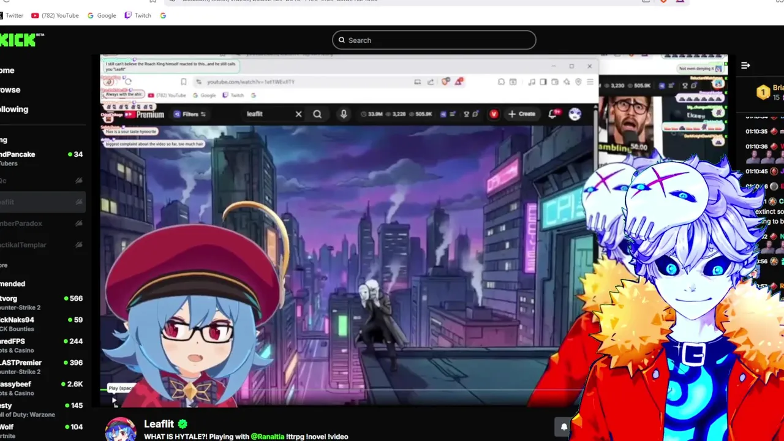Open Browse in Kick sidebar
This screenshot has width=784, height=441.
[10, 90]
